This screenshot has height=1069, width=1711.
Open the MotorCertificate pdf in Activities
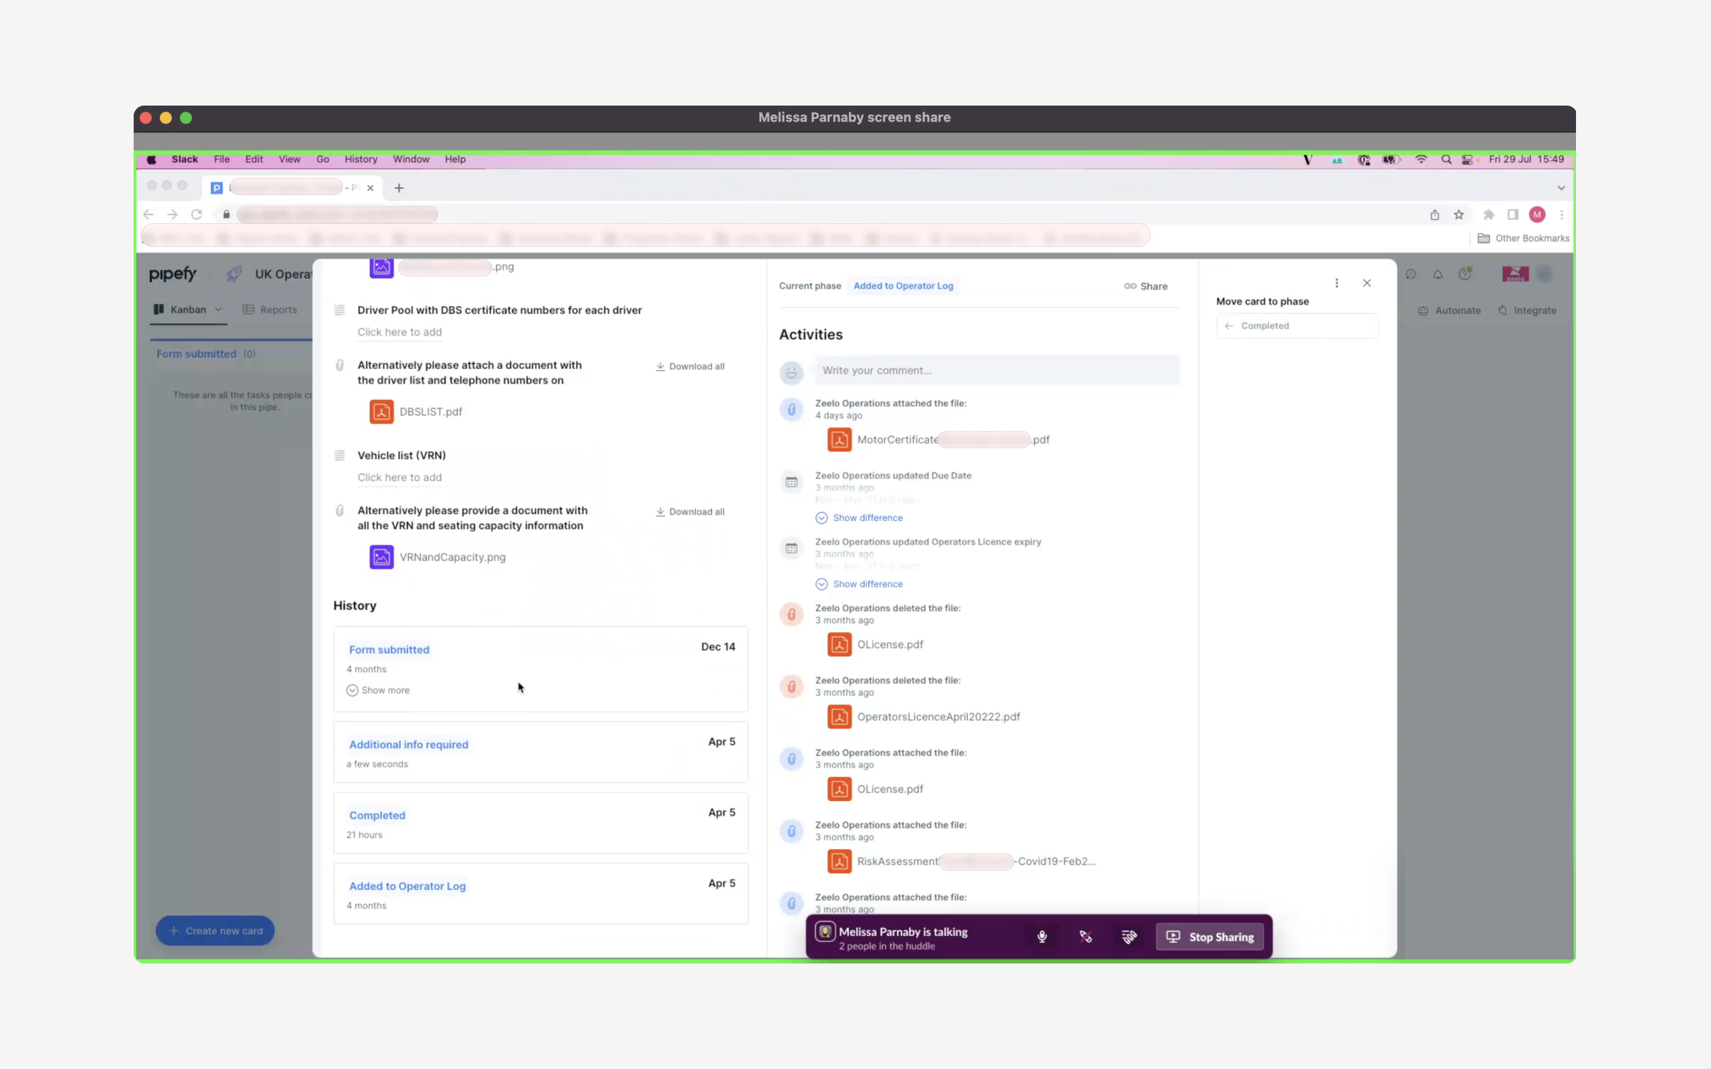[x=938, y=440]
